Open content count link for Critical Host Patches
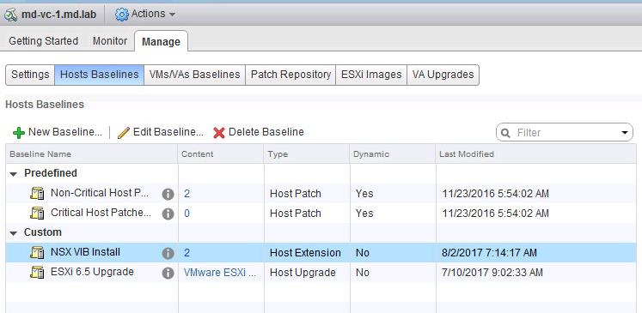 (186, 214)
